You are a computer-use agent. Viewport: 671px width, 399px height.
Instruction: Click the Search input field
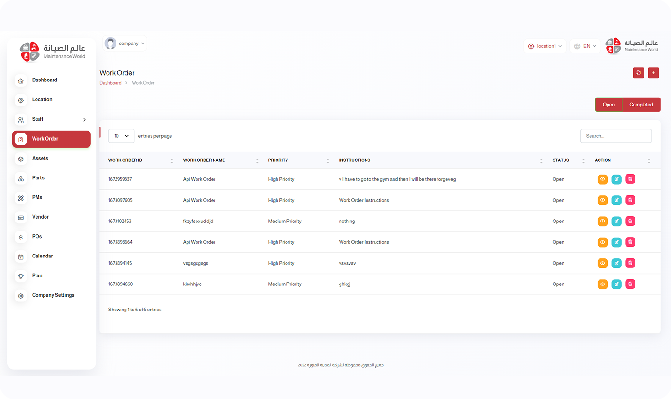click(x=615, y=136)
